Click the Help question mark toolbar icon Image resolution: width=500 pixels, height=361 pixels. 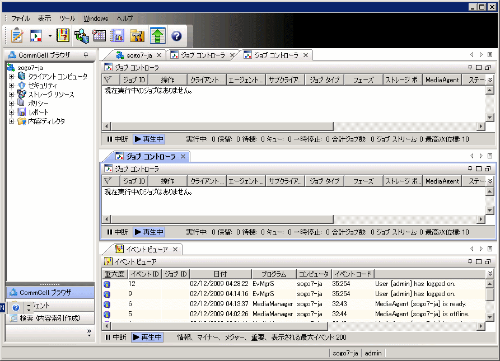point(177,35)
